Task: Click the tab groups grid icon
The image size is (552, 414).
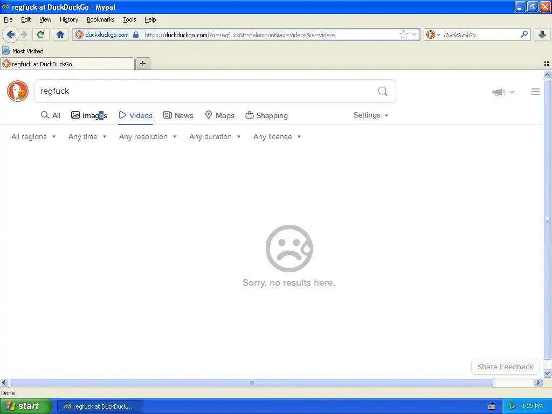Action: coord(547,64)
